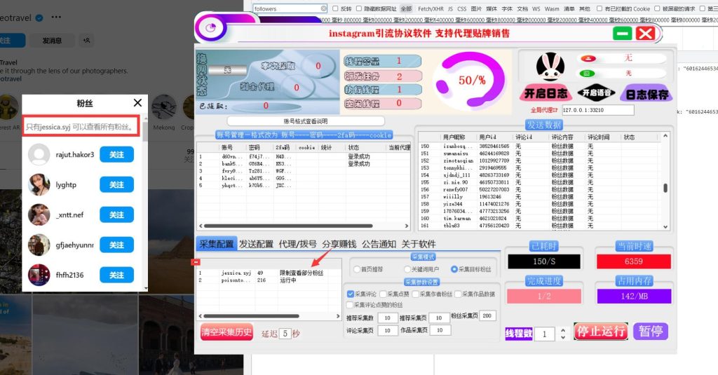
Task: Click the 清空采集历史 button
Action: point(226,332)
